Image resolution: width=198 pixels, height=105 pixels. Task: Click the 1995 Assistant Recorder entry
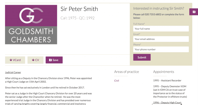[x=167, y=81]
